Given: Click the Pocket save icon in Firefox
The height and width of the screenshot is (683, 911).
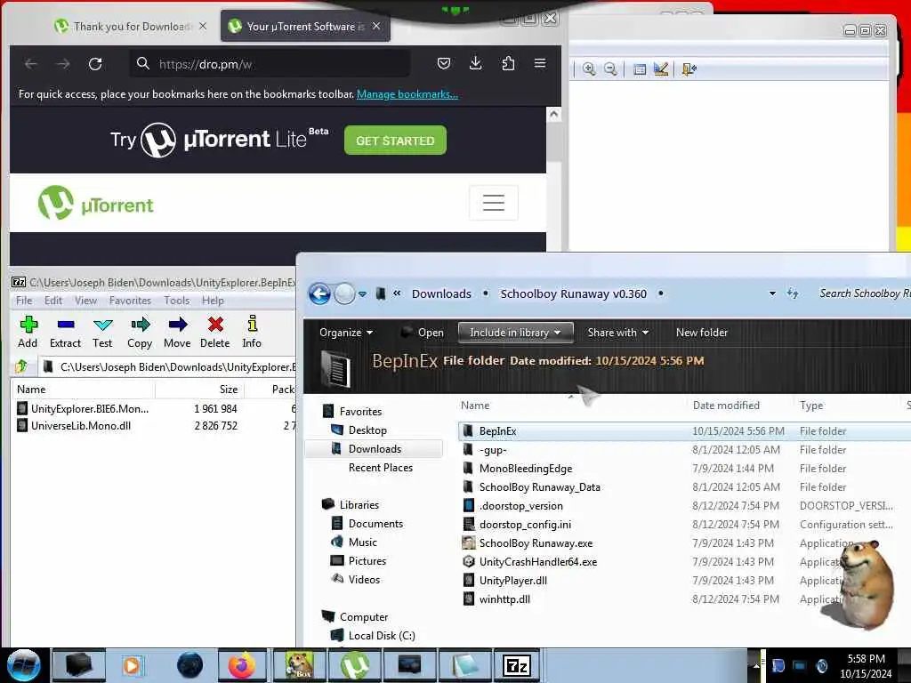Looking at the screenshot, I should [443, 63].
